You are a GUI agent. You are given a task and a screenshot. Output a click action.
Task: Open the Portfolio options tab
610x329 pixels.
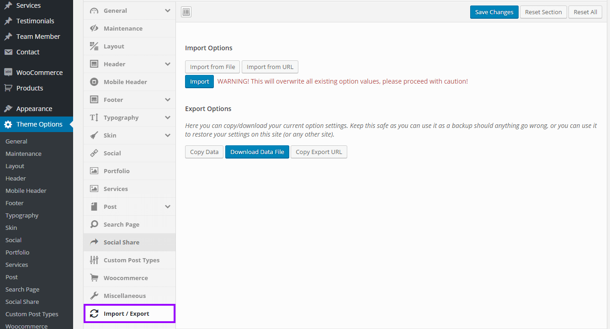117,171
